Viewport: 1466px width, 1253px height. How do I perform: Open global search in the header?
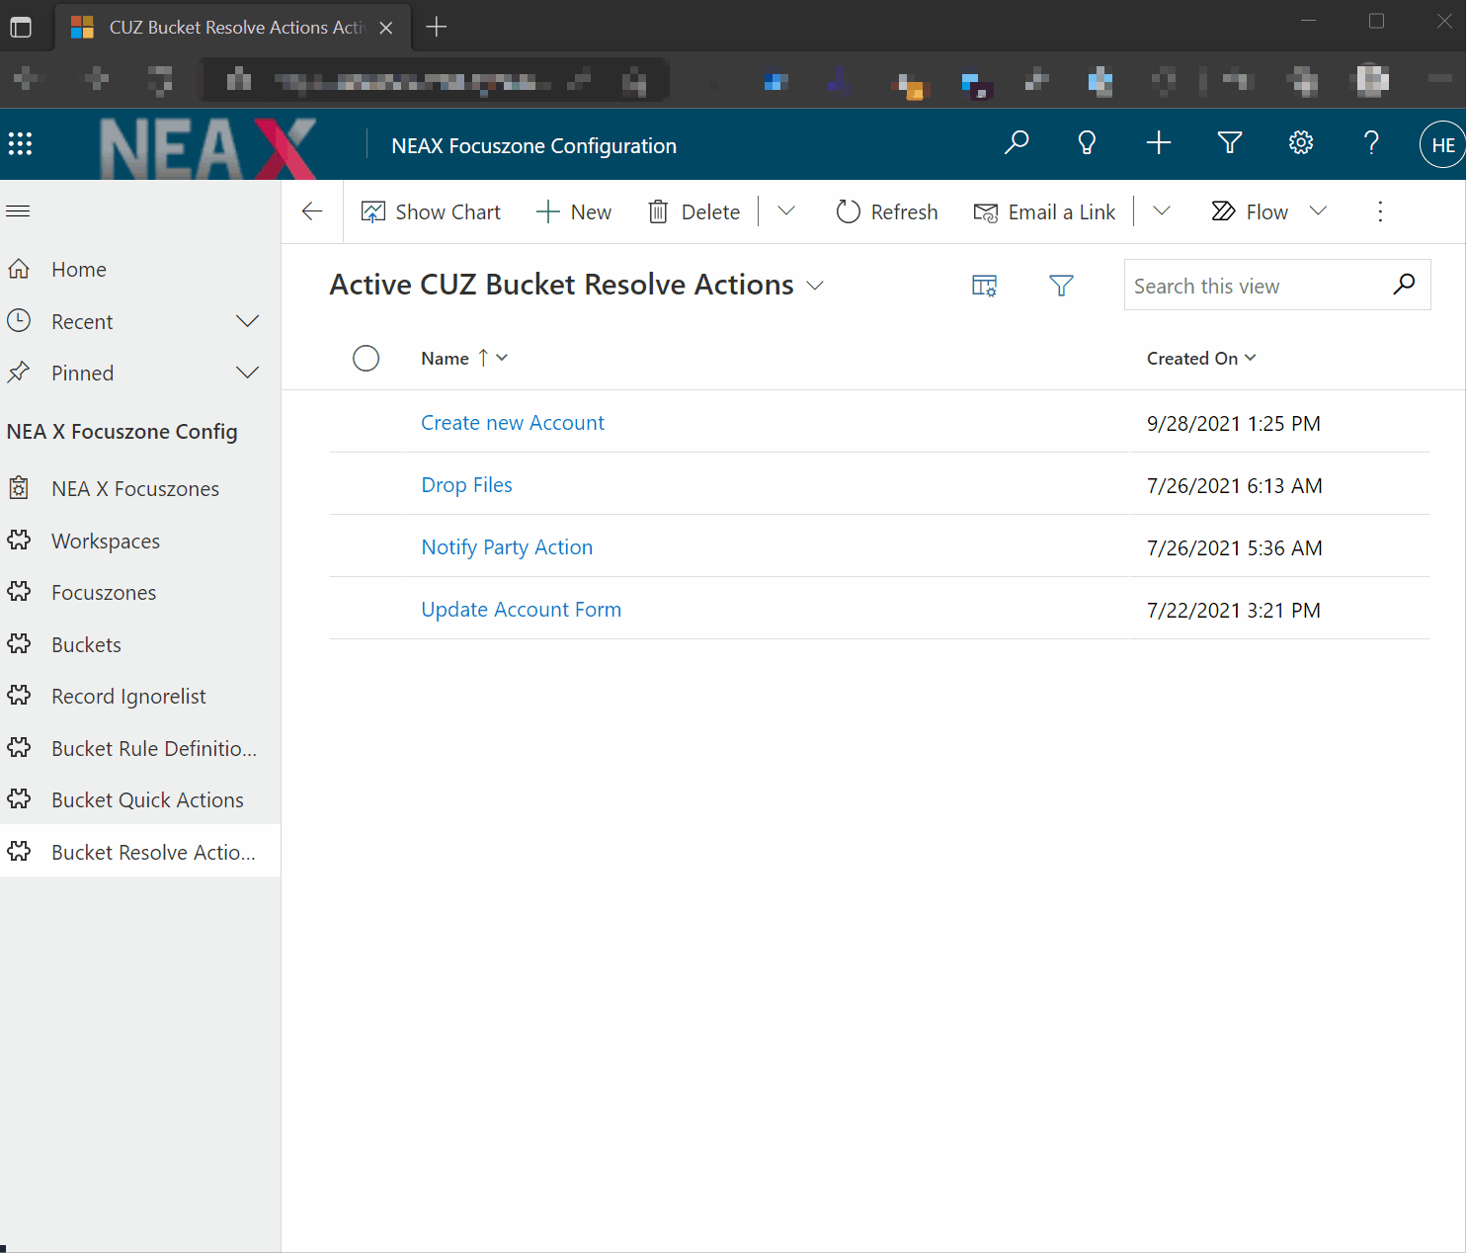[x=1017, y=143]
